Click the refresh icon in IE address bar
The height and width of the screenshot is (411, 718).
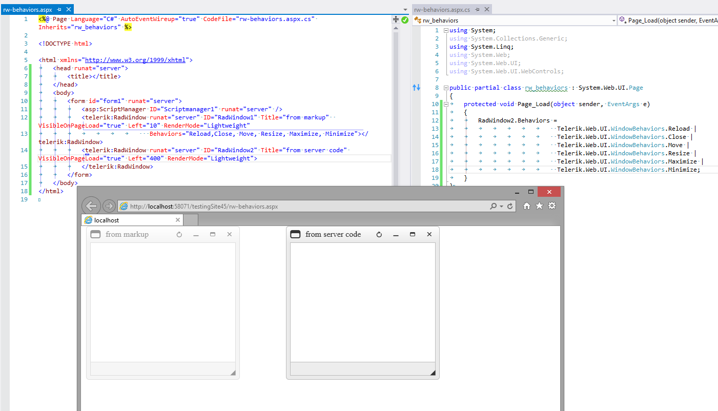pyautogui.click(x=510, y=207)
